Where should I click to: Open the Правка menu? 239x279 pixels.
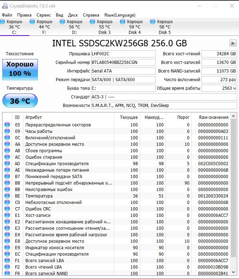pyautogui.click(x=24, y=15)
